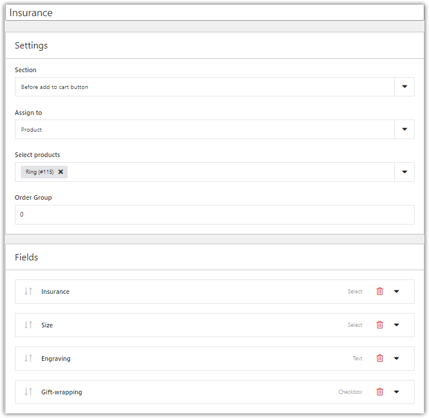The width and height of the screenshot is (429, 418).
Task: Expand the Gift-wrapping field details
Action: (397, 392)
